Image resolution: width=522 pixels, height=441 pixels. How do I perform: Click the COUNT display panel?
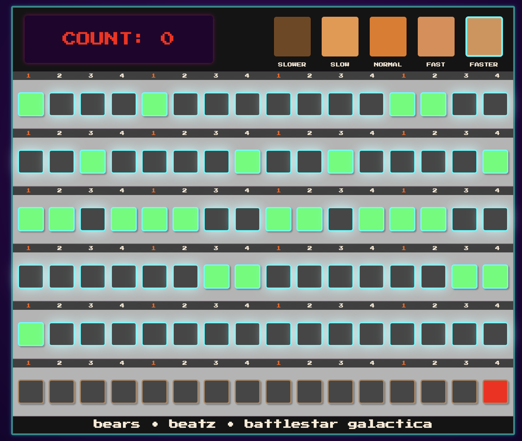(119, 39)
